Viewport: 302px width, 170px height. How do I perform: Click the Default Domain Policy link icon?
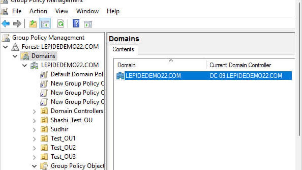(44, 75)
